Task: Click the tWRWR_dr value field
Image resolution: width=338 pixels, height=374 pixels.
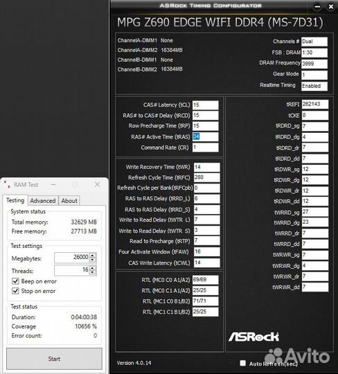Action: pyautogui.click(x=315, y=276)
